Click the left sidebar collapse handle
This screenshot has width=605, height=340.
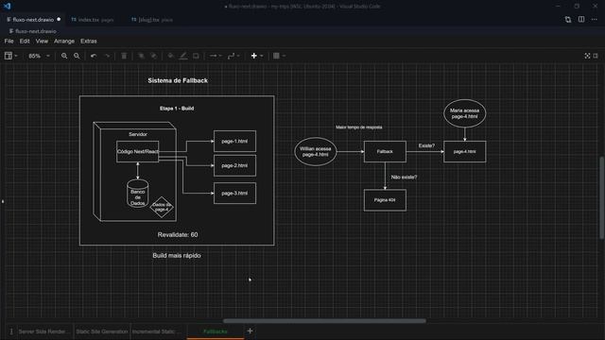[x=3, y=201]
